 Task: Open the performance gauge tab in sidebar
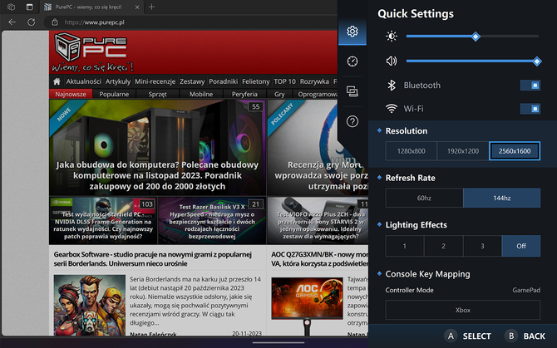pyautogui.click(x=352, y=61)
